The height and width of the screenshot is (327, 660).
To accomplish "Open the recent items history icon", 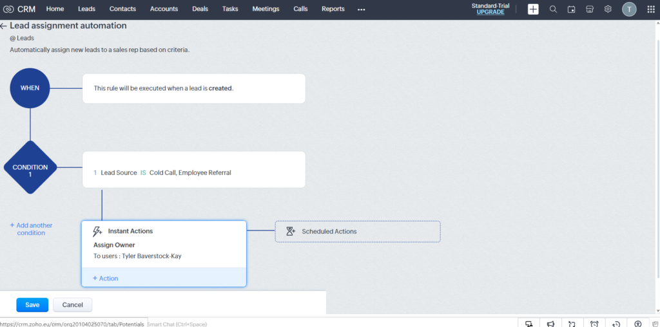I will [616, 324].
